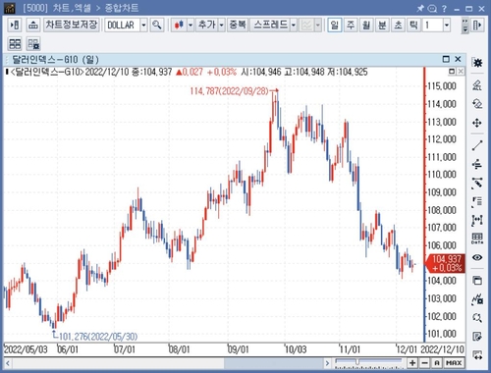Click the horizontal scrollbar thumb
This screenshot has height=373, width=491.
click(274, 363)
